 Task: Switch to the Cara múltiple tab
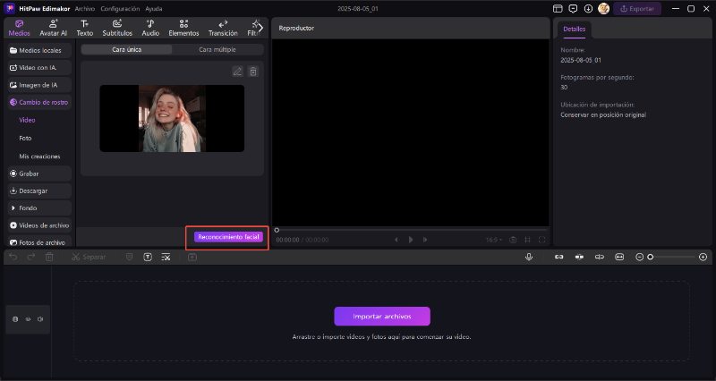pos(217,49)
